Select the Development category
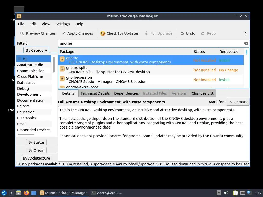Screen dimensions: 263x197 [x=34, y=94]
